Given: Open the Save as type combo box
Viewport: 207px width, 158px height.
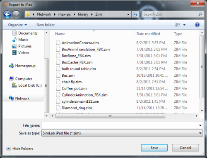Looking at the screenshot, I should click(x=122, y=133).
